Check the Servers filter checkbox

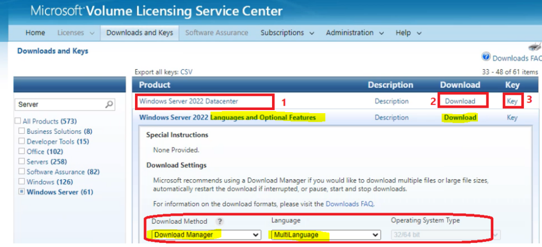pos(22,161)
